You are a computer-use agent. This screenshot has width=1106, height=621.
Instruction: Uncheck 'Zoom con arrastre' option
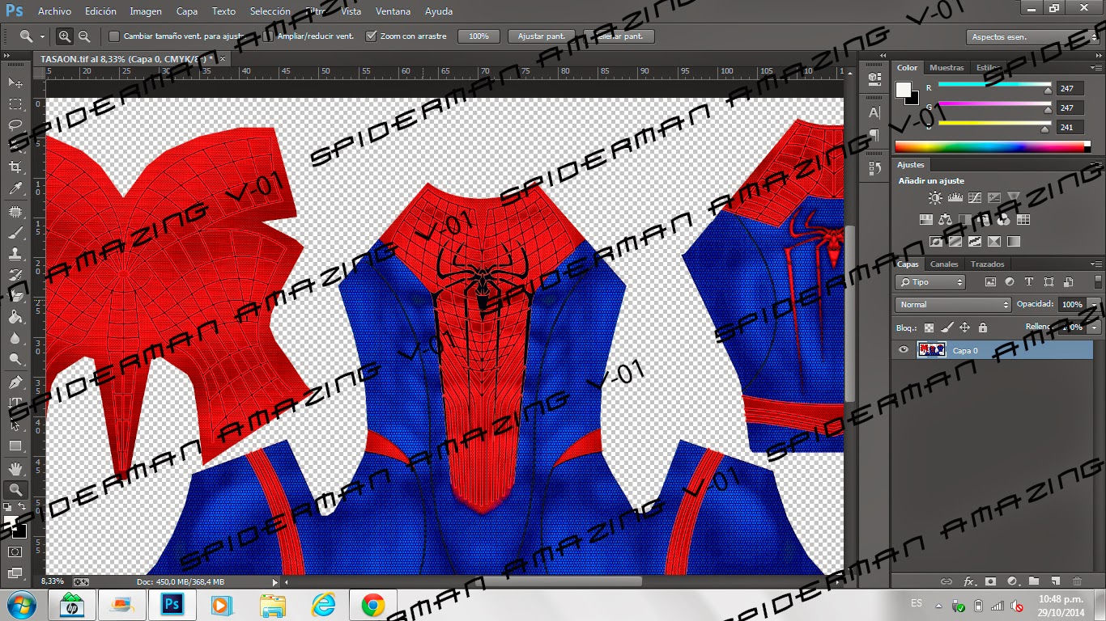point(371,36)
